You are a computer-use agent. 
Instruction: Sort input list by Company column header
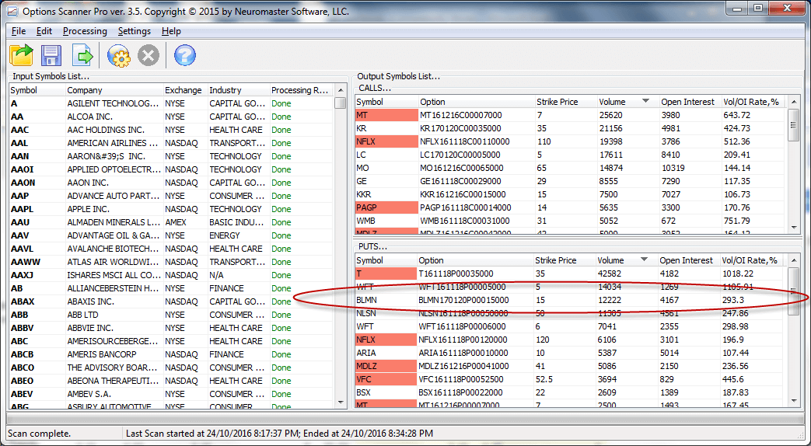[x=114, y=90]
